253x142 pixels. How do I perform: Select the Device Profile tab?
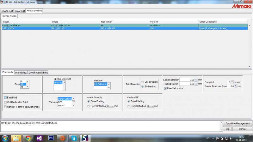click(x=9, y=16)
